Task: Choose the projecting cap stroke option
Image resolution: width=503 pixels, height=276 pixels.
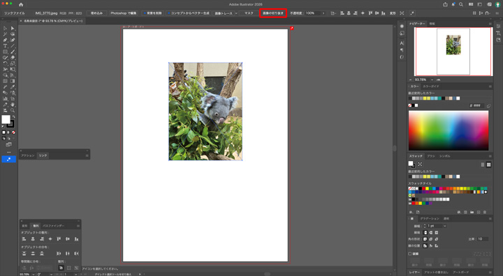Action: point(436,233)
